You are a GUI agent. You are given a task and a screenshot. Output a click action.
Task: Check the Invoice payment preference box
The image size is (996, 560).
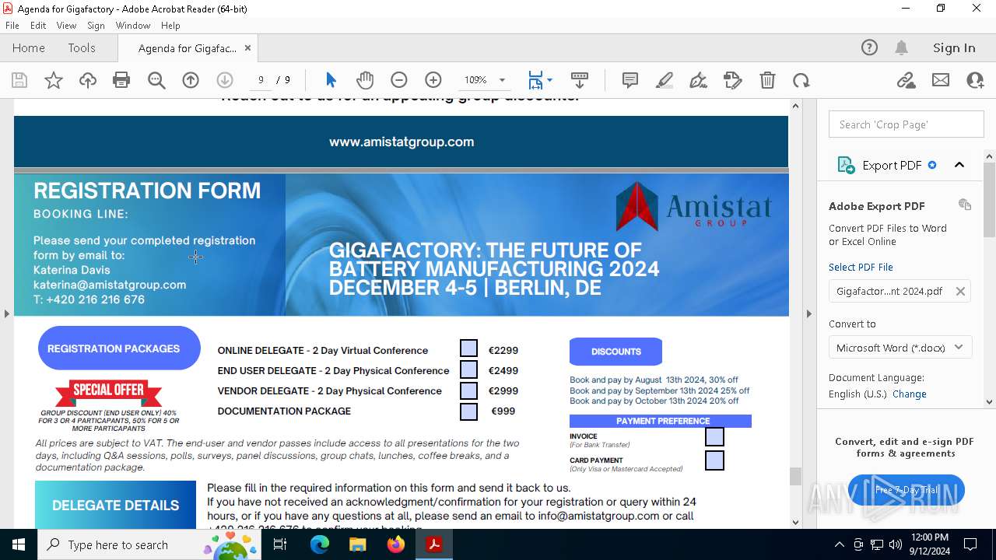click(714, 437)
